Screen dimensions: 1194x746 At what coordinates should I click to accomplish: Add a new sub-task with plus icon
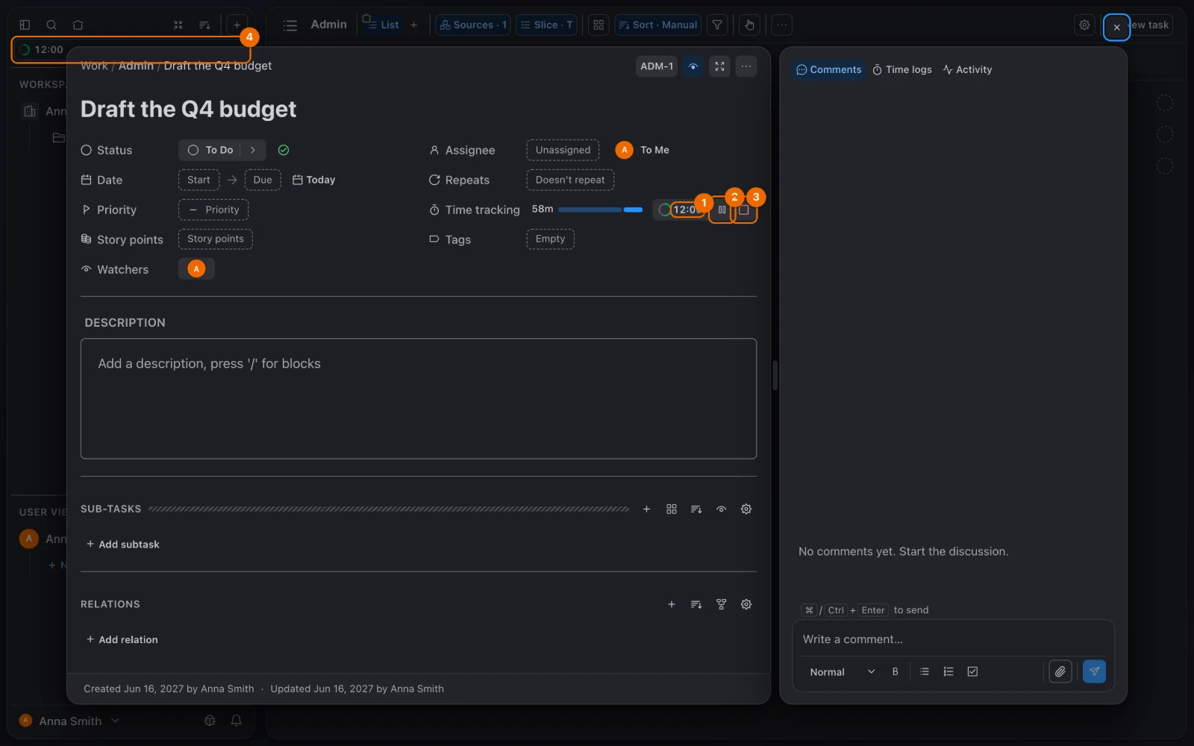tap(646, 509)
